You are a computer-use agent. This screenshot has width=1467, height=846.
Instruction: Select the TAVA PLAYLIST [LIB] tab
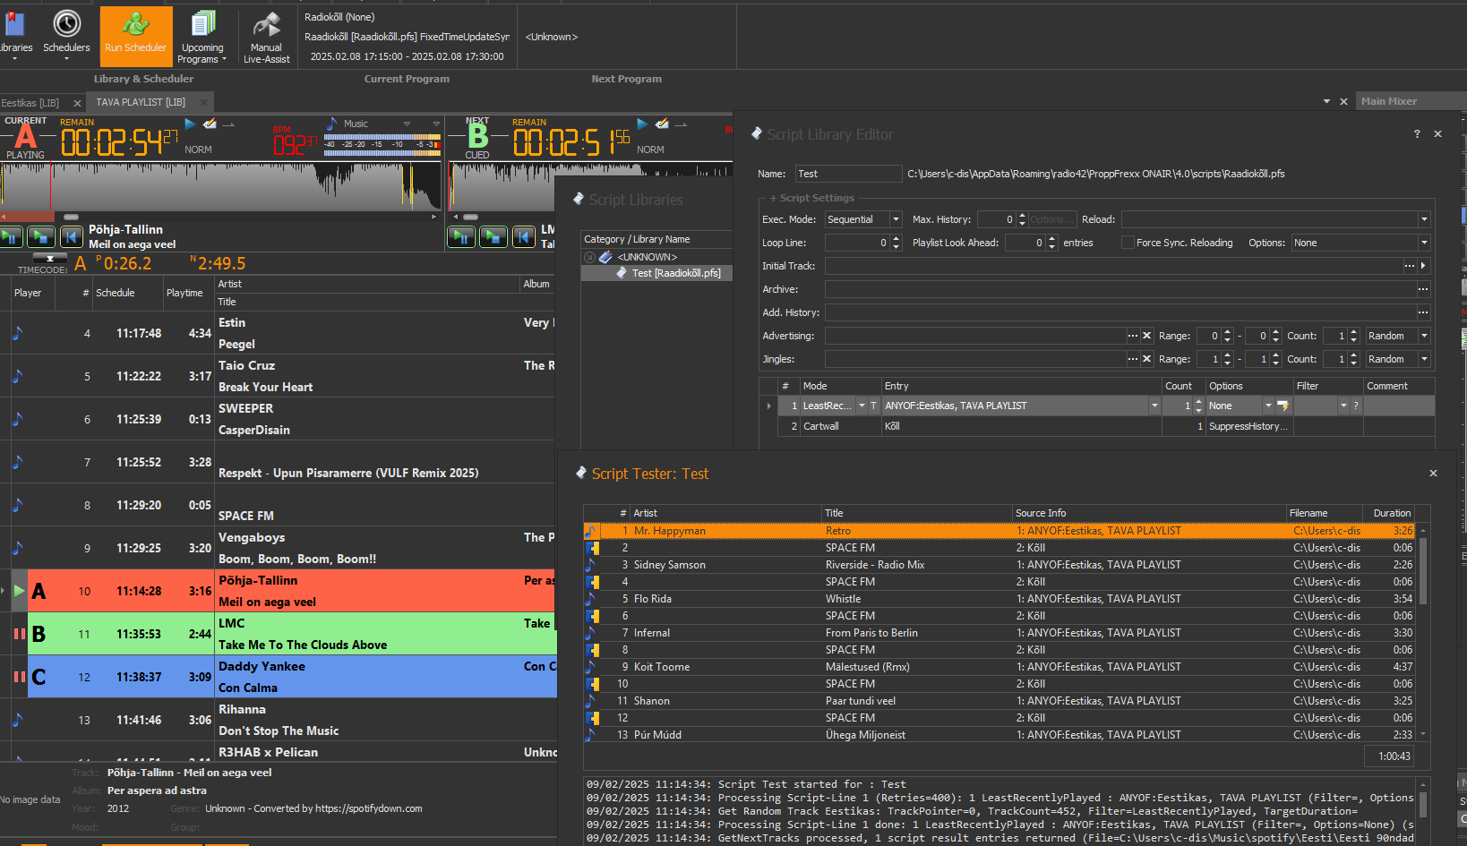[x=141, y=102]
